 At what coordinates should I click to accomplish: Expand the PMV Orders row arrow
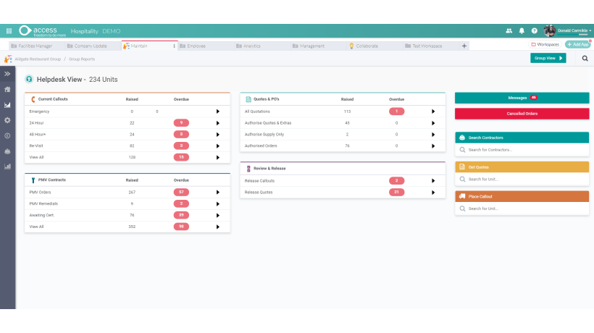pos(217,193)
